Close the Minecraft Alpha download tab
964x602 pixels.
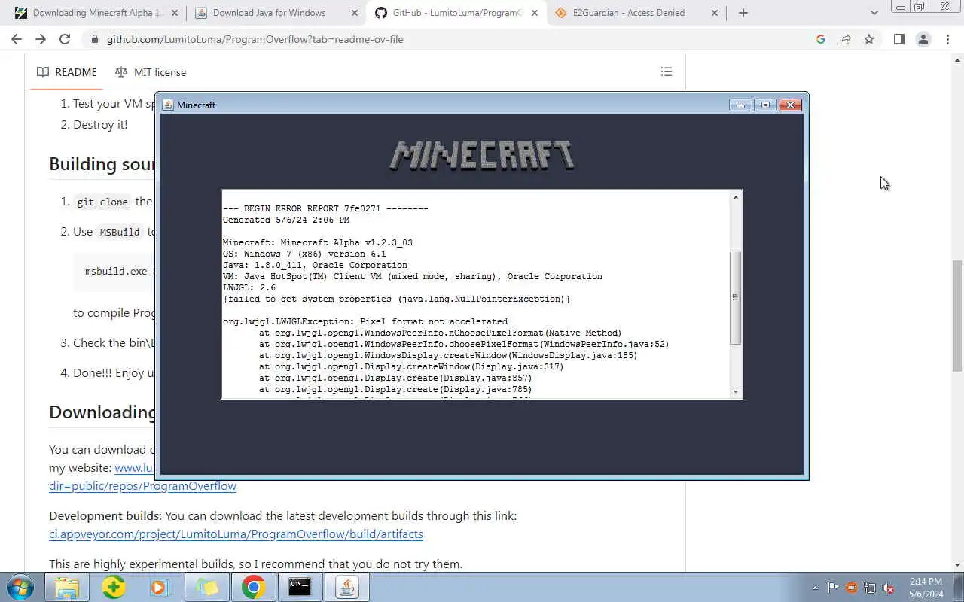(176, 13)
